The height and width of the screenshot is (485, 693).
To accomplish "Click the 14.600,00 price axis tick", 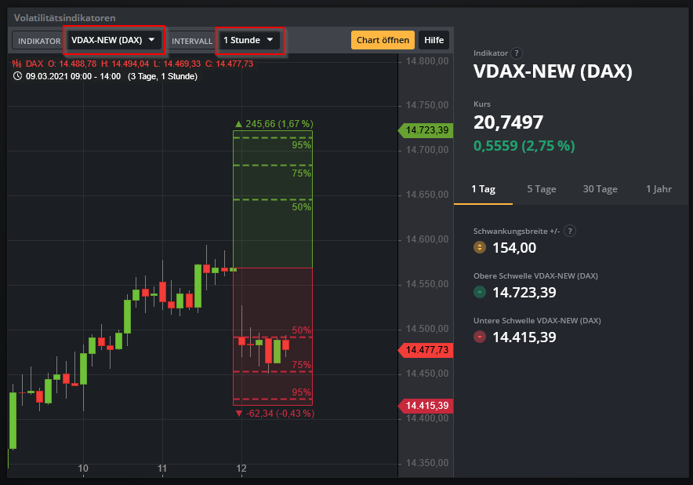I will tap(427, 239).
